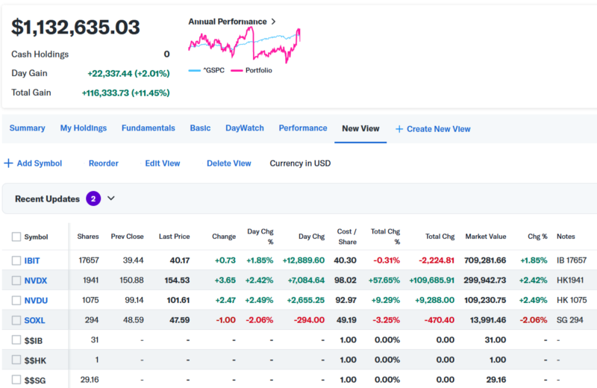Viewport: 597px width, 388px height.
Task: Click the Reorder link
Action: [x=103, y=163]
